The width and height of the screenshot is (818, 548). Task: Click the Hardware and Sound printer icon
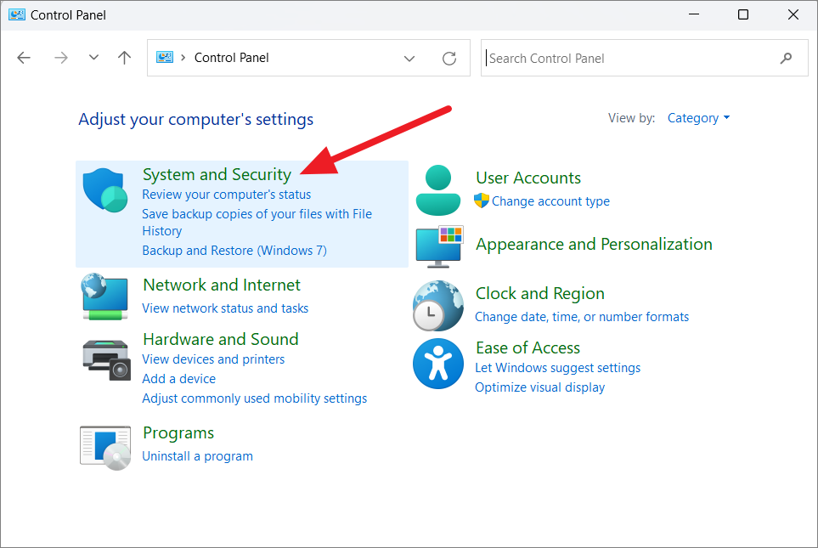(x=107, y=358)
